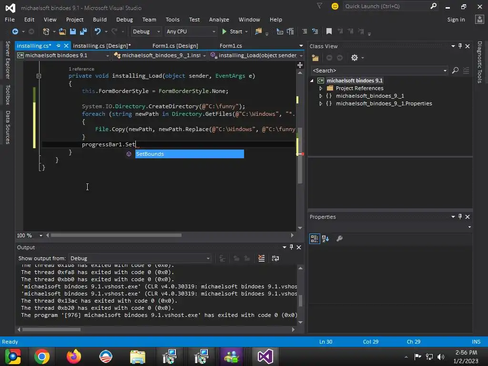This screenshot has width=488, height=366.
Task: Open Show output from Debug dropdown
Action: pos(140,258)
